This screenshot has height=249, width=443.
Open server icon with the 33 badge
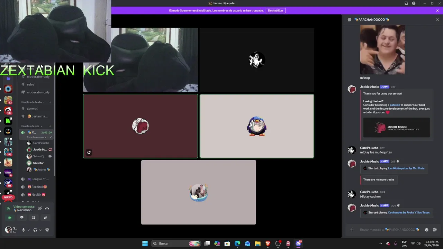8,100
